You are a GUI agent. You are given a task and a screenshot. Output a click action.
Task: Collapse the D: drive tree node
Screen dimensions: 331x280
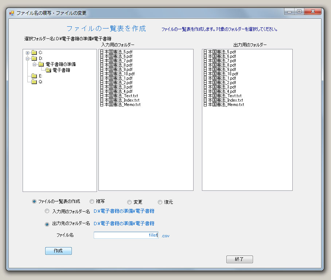point(27,58)
